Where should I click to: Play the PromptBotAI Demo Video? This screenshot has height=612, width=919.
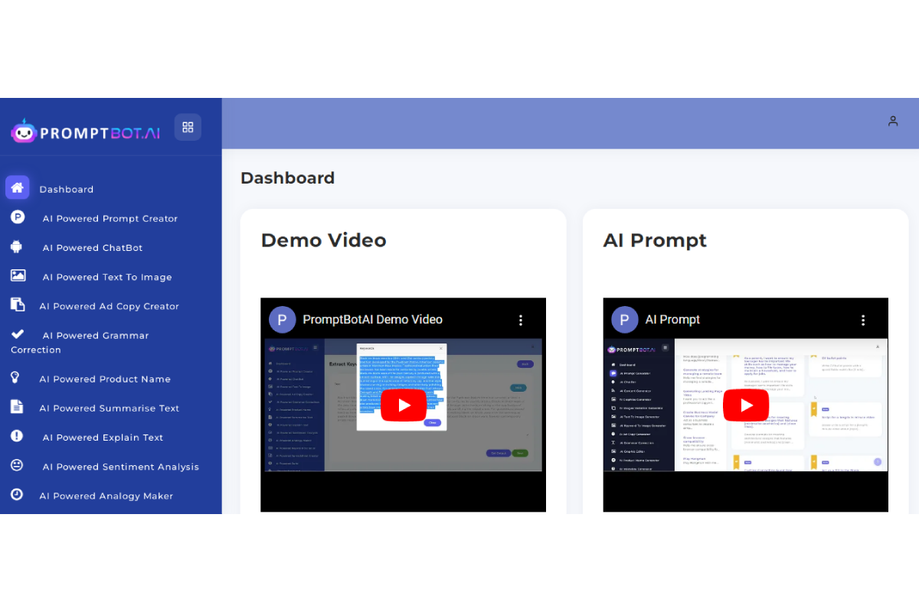click(404, 405)
